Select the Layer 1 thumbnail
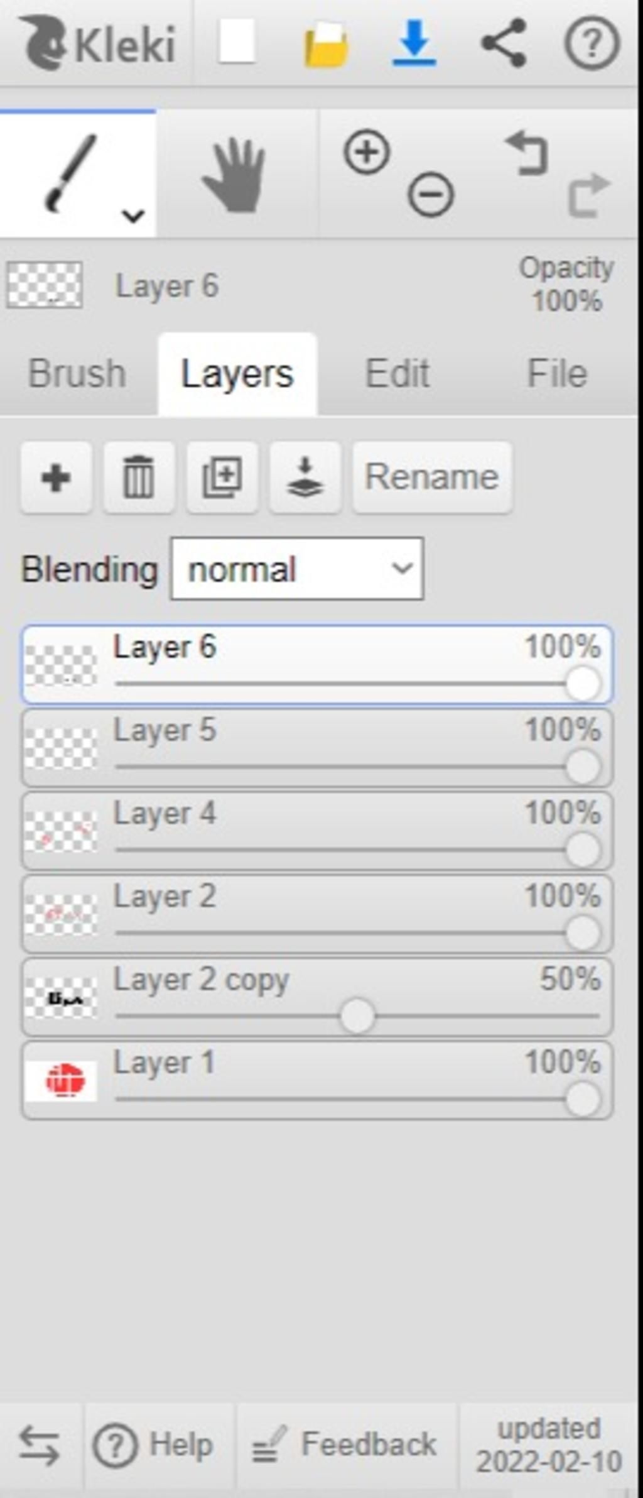Viewport: 643px width, 1498px height. [x=62, y=1080]
